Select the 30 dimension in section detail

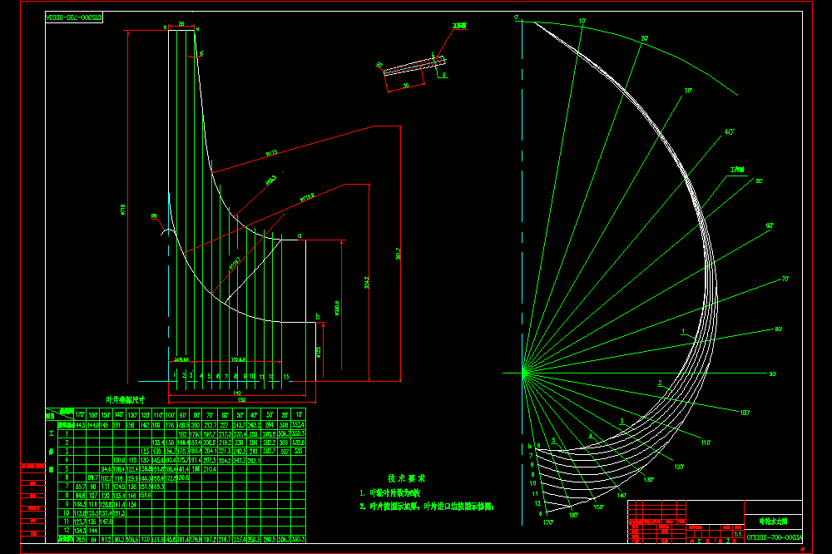(x=406, y=86)
